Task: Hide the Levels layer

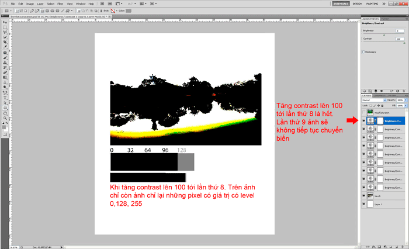Action: pos(365,196)
